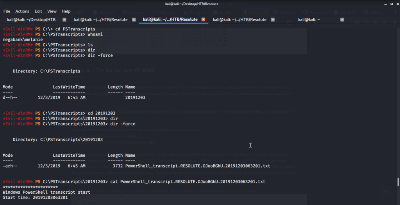Image resolution: width=400 pixels, height=205 pixels.
Task: Close the kali@kali: ~/Desktop/HTB tab
Action: click(x=64, y=19)
